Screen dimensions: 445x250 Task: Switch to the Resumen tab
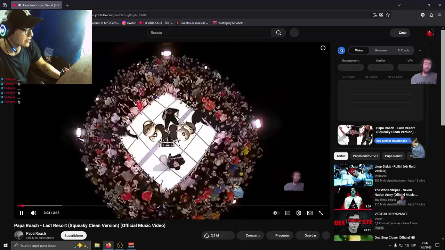(381, 50)
